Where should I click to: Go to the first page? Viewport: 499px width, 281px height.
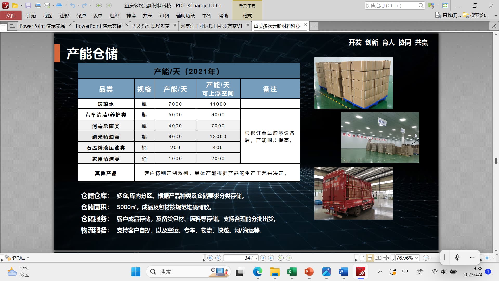210,258
